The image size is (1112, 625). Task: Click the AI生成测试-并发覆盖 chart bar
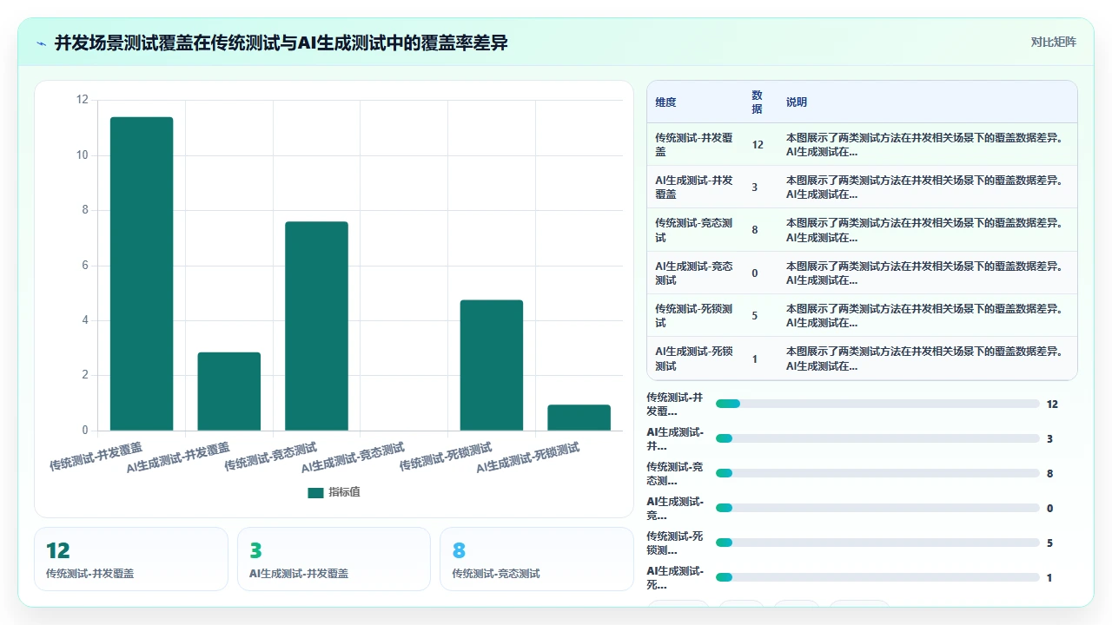click(228, 391)
